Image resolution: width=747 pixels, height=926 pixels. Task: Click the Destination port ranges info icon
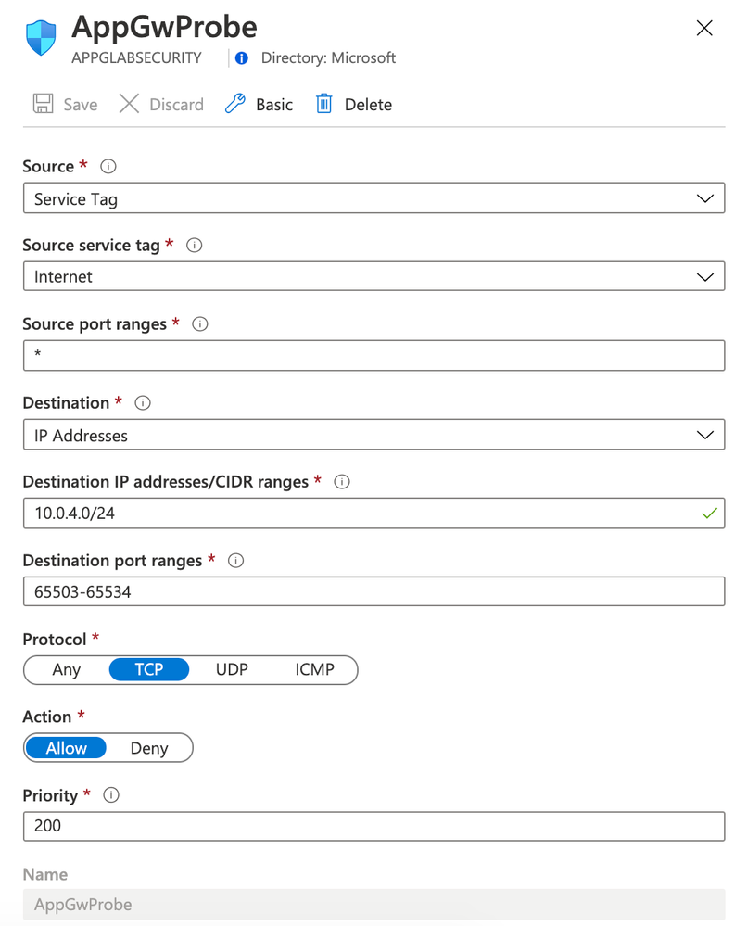pyautogui.click(x=235, y=561)
